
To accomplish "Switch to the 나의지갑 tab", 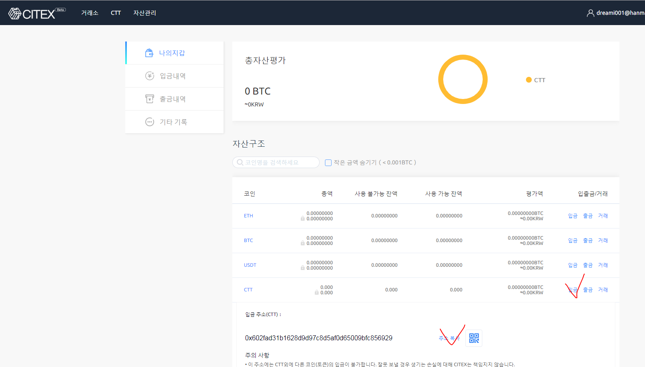I will pyautogui.click(x=175, y=53).
